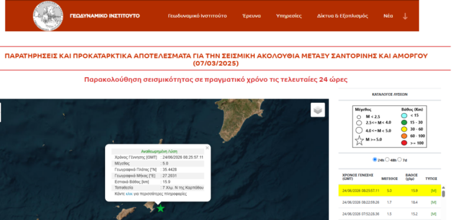The image size is (453, 220).
Task: Click the 'M < 2.5' legend circle
Action: coord(359,117)
